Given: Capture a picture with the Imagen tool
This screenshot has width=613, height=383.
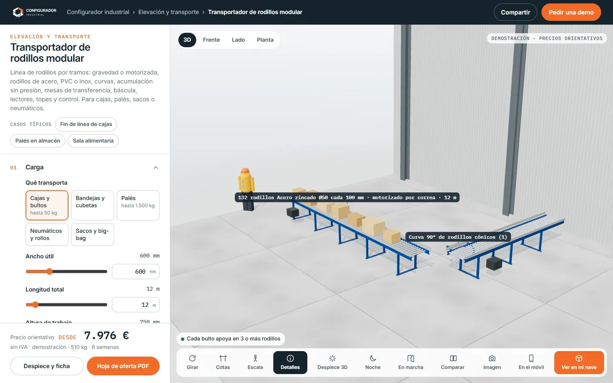Looking at the screenshot, I should [492, 363].
